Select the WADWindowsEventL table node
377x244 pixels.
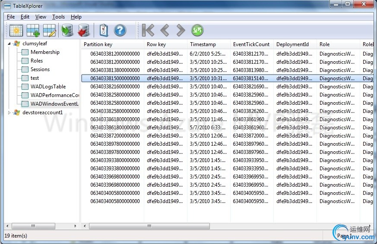tap(54, 104)
